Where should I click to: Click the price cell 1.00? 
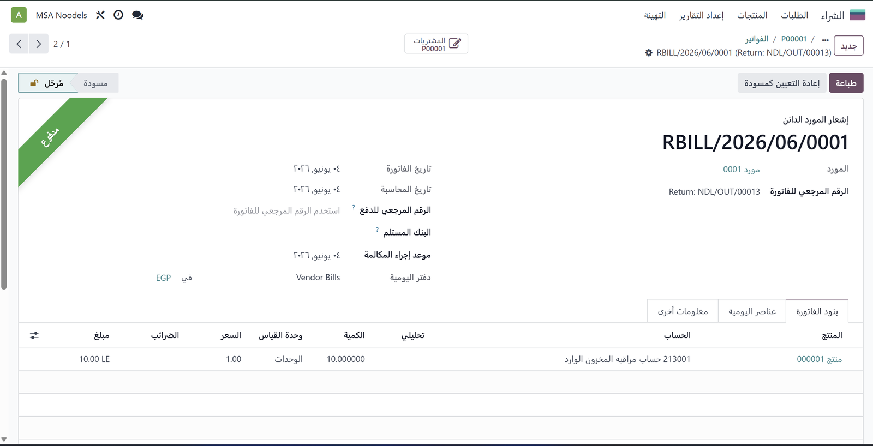(x=234, y=359)
